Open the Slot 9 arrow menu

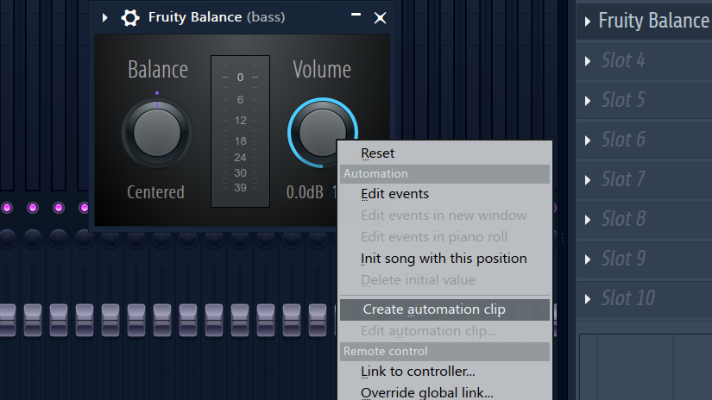pyautogui.click(x=588, y=259)
